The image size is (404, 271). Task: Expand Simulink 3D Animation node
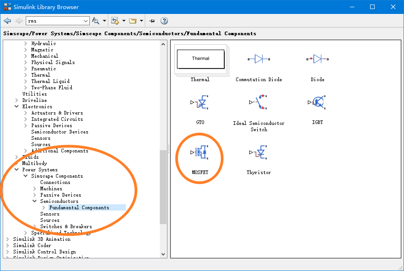tap(8, 239)
